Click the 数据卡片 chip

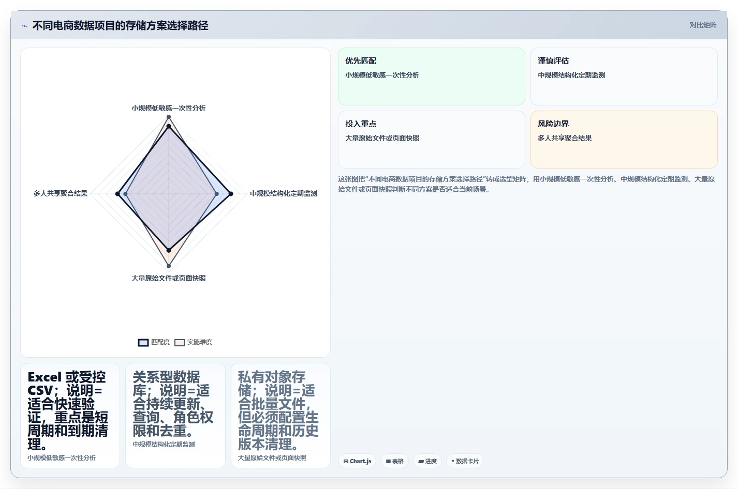pyautogui.click(x=465, y=461)
